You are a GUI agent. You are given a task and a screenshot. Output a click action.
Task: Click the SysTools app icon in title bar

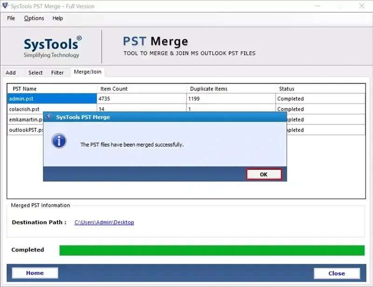(x=5, y=6)
